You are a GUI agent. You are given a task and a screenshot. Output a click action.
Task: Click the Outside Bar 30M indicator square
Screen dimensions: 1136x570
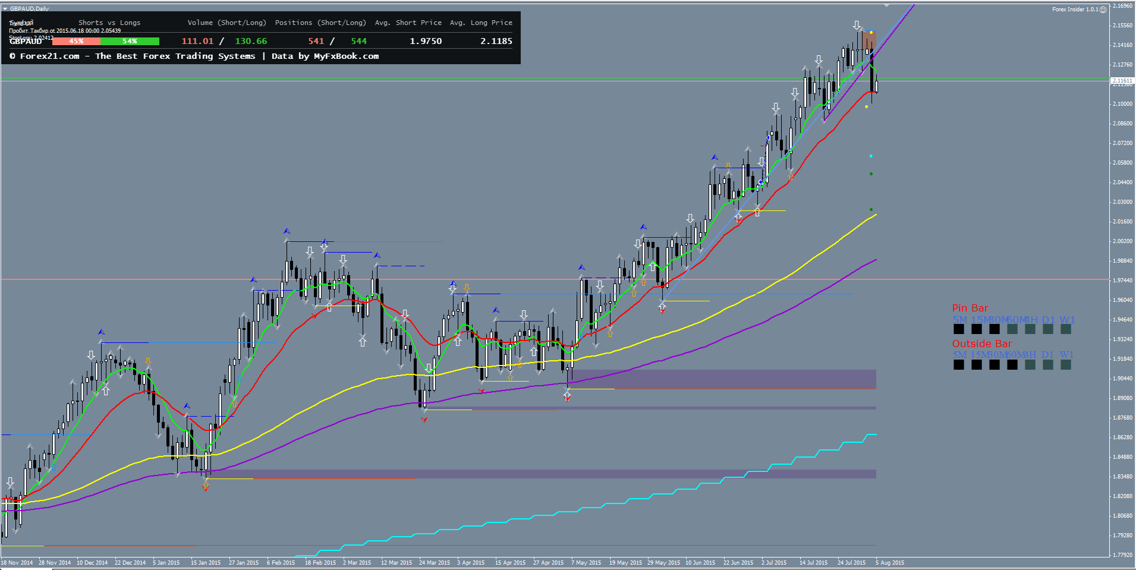pyautogui.click(x=995, y=364)
